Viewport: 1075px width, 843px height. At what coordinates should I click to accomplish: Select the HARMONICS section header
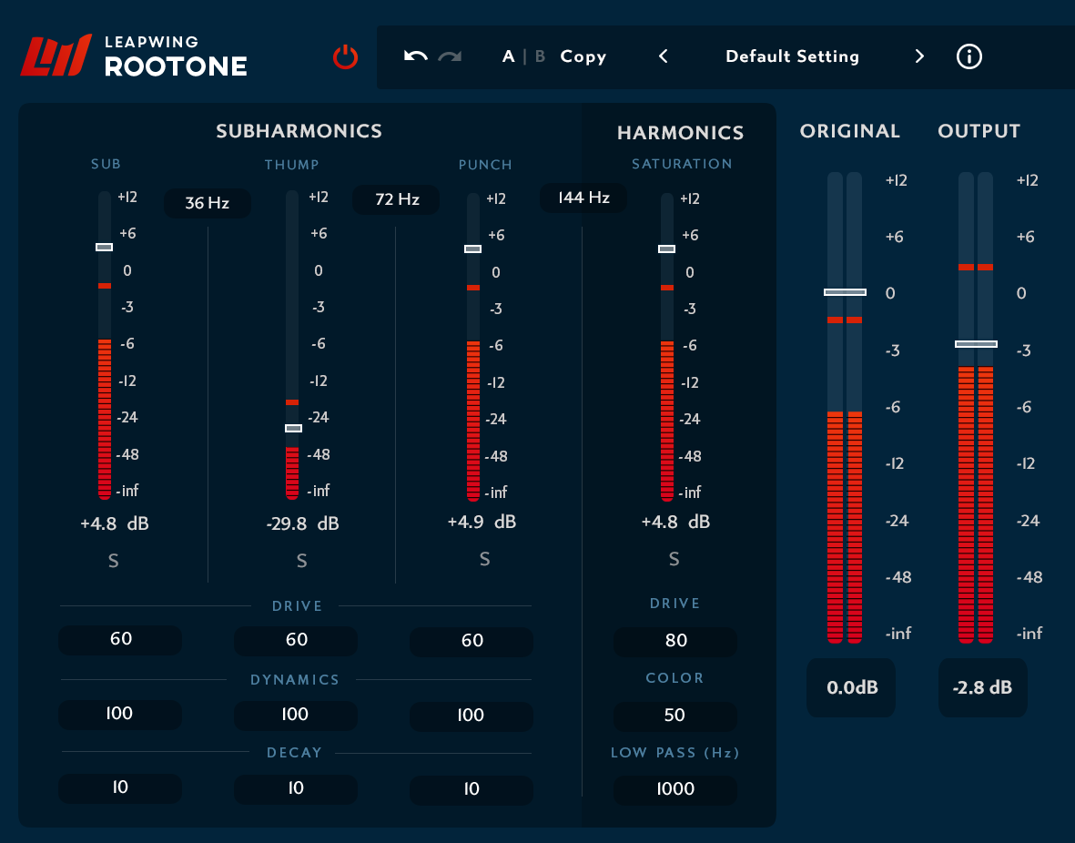point(681,133)
